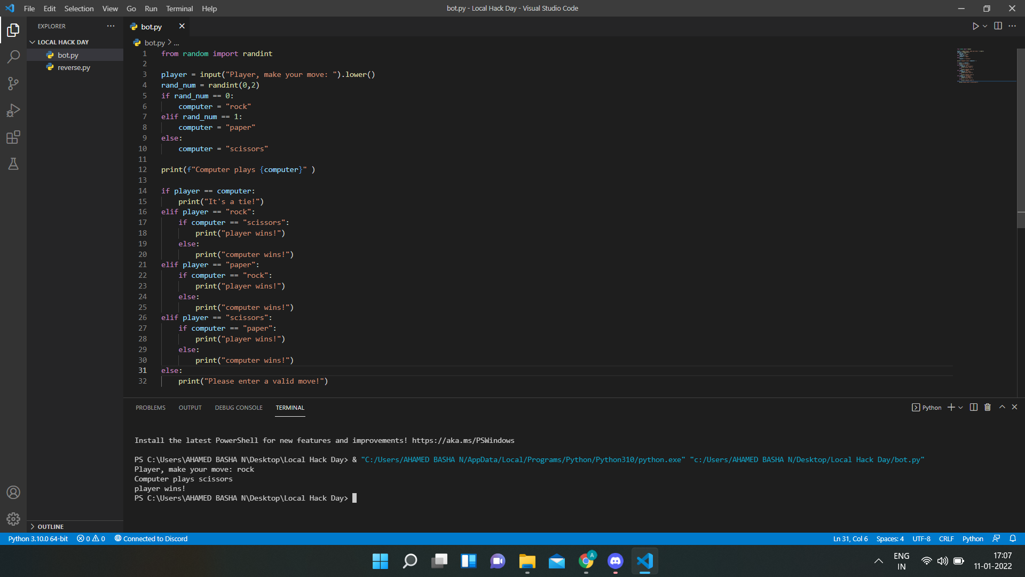Image resolution: width=1025 pixels, height=577 pixels.
Task: Open the Accounts icon above settings
Action: [13, 493]
